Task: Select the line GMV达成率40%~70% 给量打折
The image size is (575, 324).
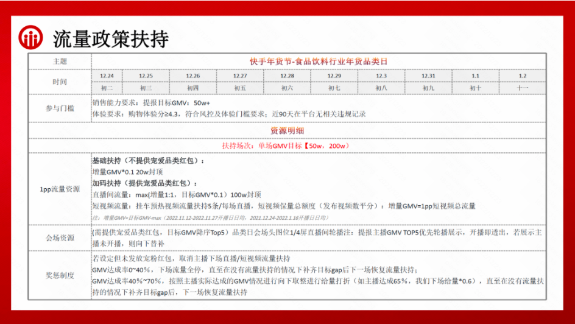Action: point(318,281)
